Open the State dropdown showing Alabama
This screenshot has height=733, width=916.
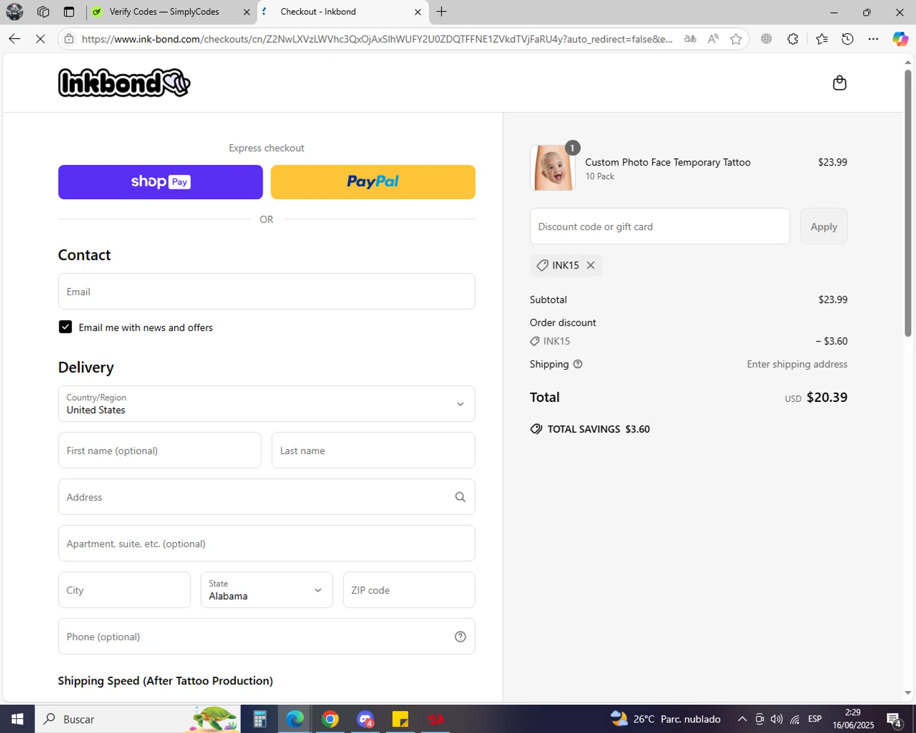(x=266, y=590)
